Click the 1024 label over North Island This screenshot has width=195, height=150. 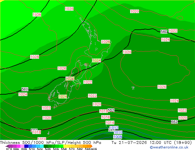pyautogui.click(x=97, y=61)
